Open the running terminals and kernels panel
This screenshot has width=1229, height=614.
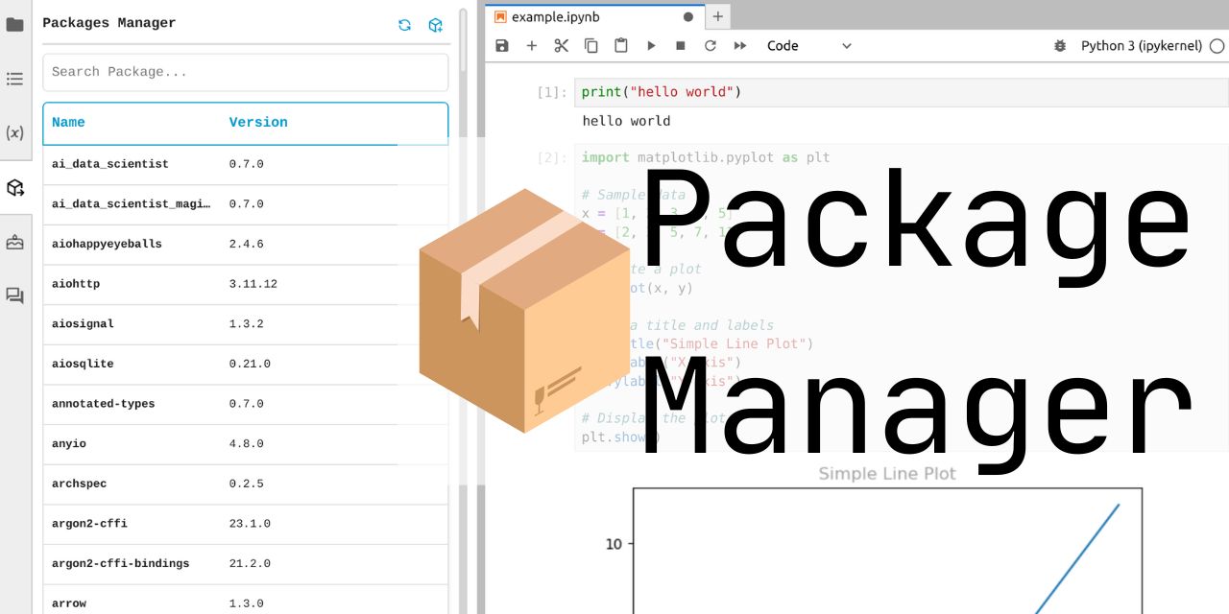[x=15, y=80]
